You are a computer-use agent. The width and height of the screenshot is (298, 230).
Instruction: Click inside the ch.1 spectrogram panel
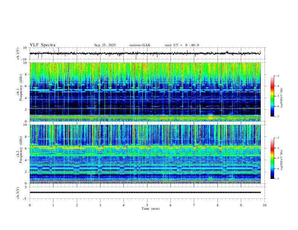point(145,92)
